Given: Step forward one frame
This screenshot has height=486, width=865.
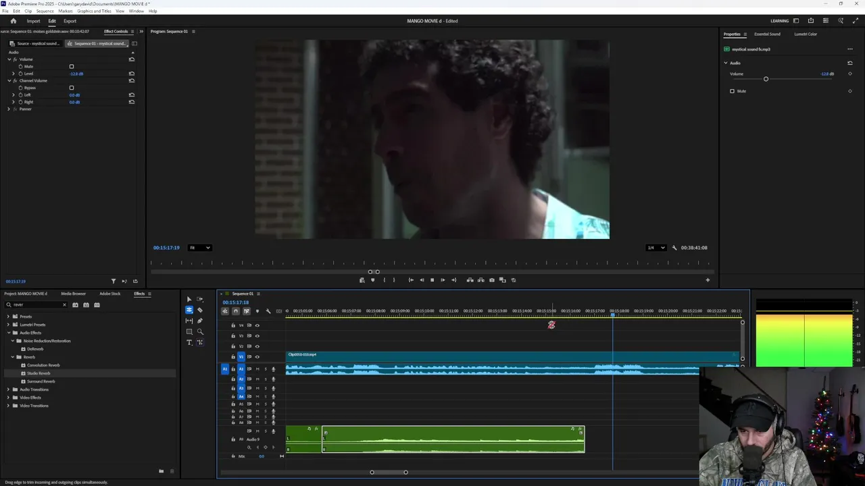Looking at the screenshot, I should [443, 280].
